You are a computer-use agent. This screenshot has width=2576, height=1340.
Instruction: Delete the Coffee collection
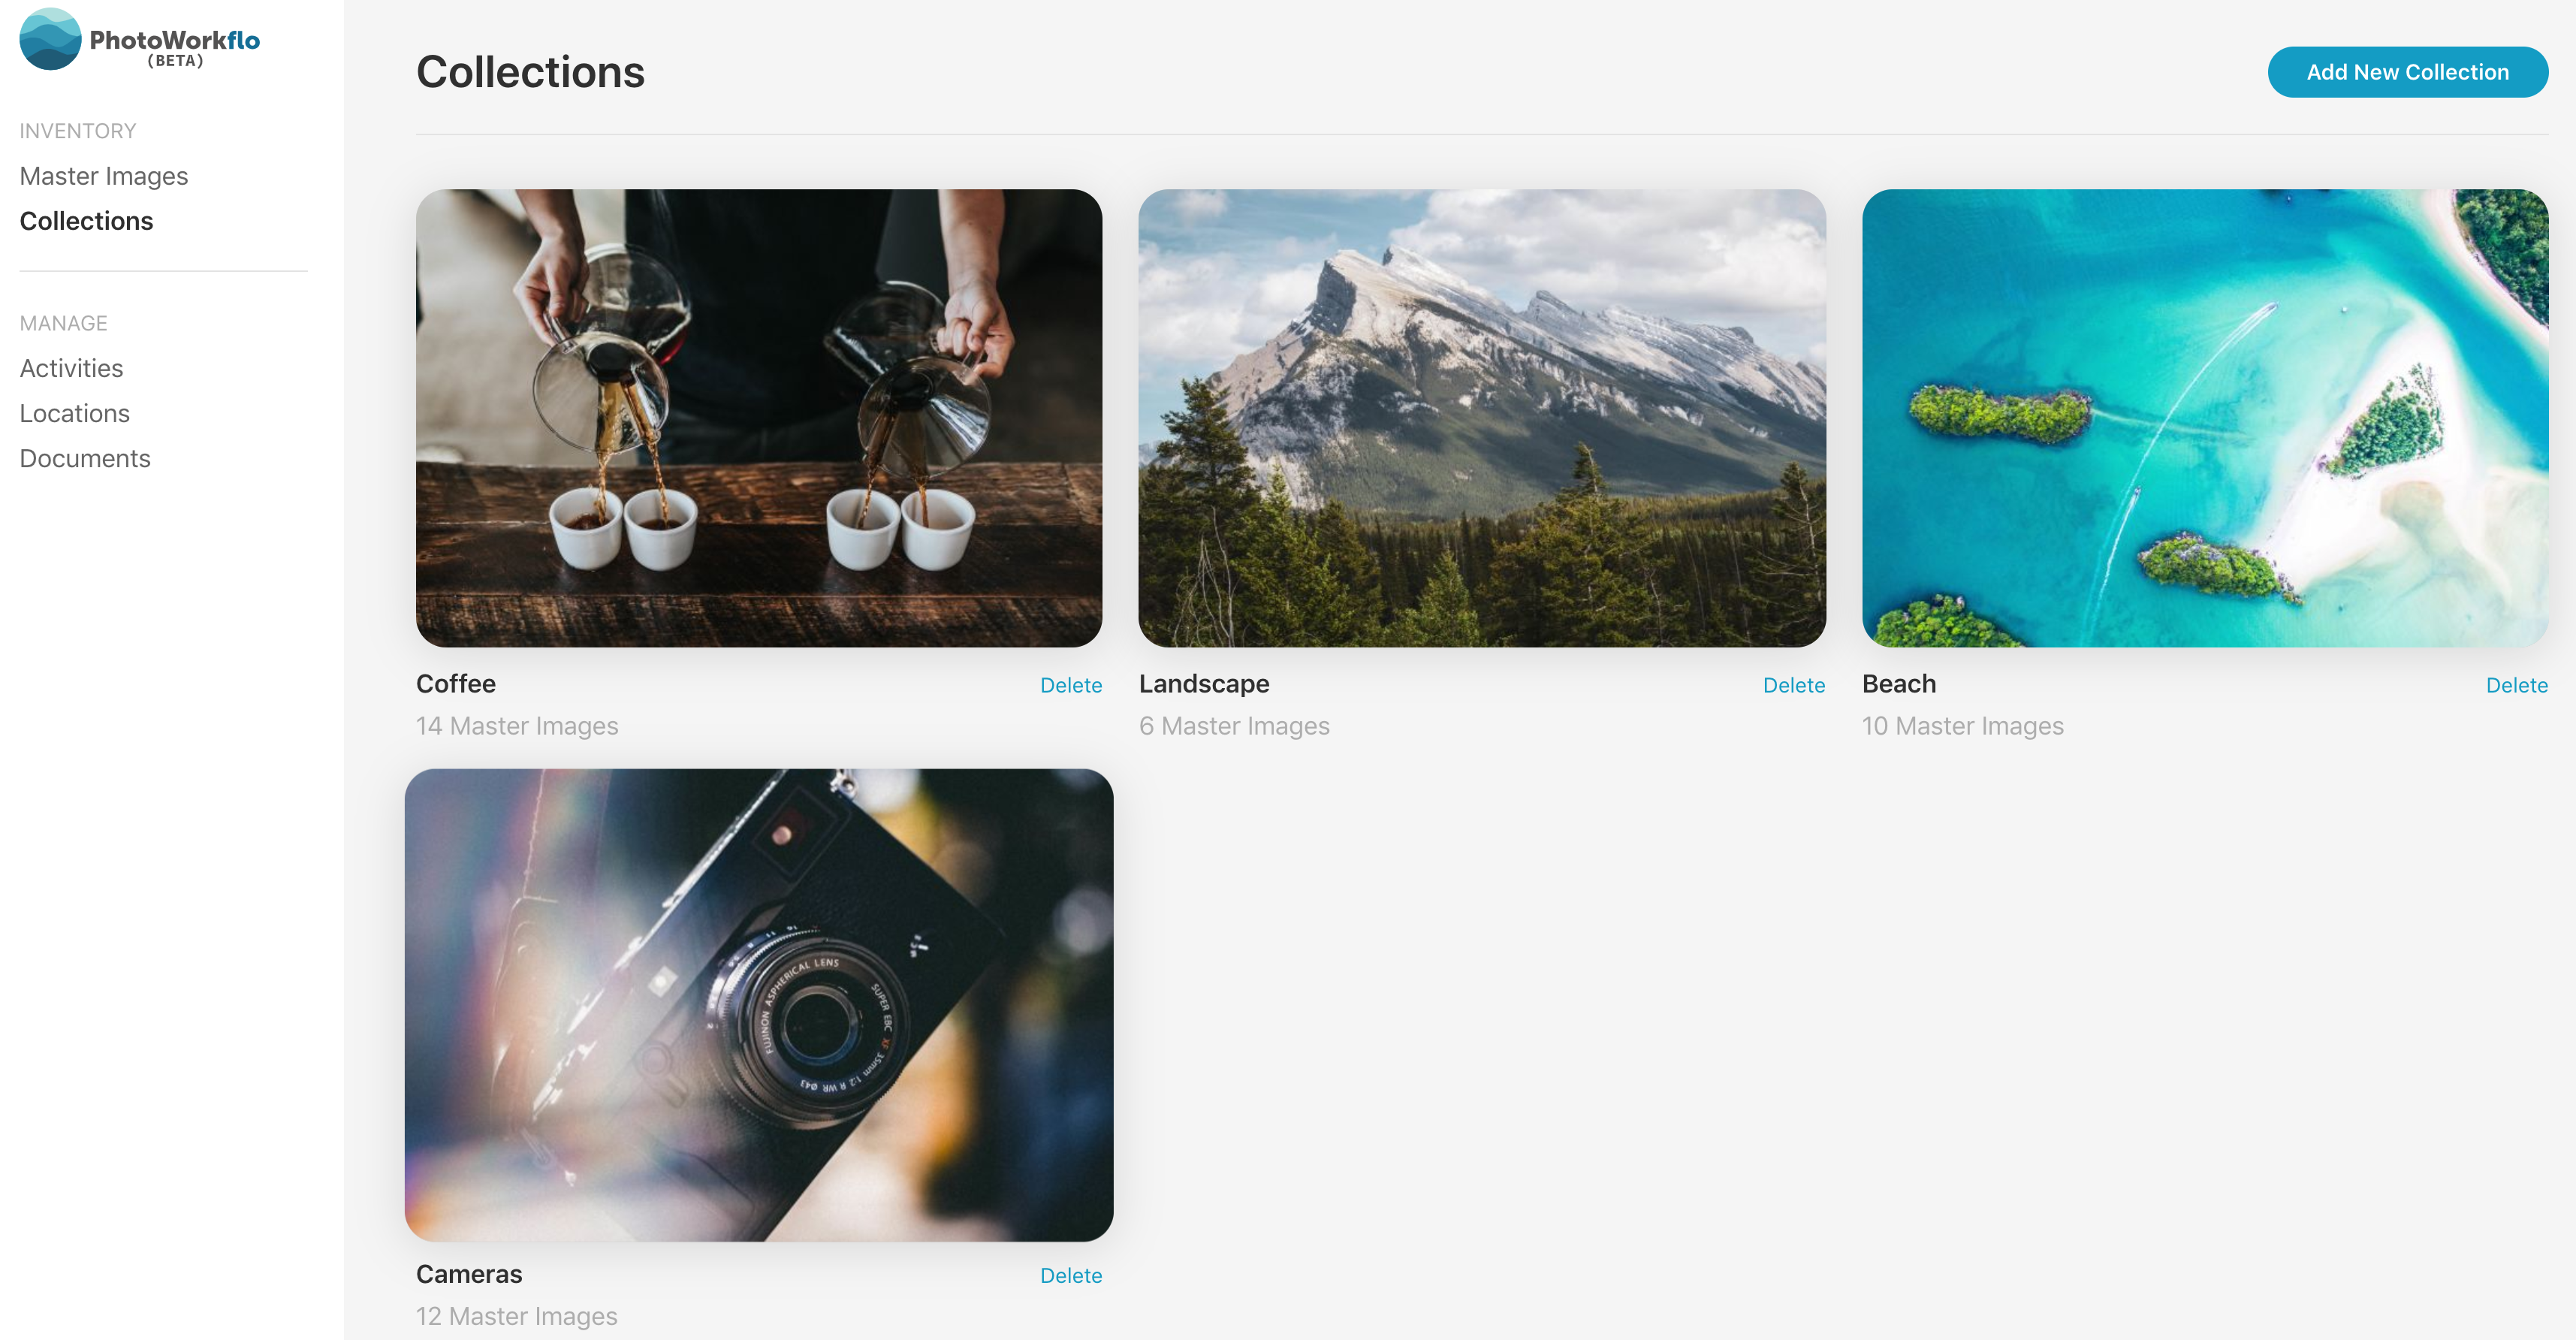pyautogui.click(x=1070, y=684)
